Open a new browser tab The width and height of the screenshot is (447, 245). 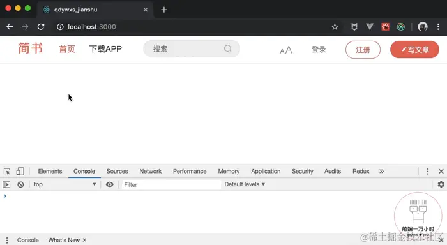coord(164,10)
